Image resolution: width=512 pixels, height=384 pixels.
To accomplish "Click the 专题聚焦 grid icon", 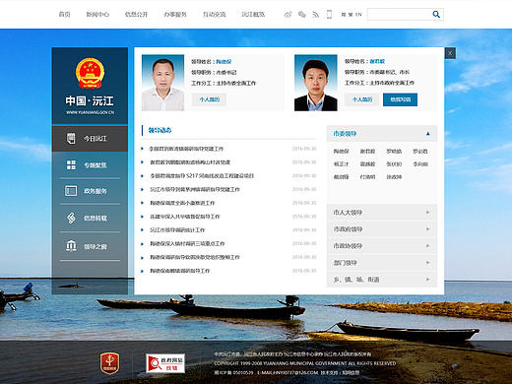I will click(71, 164).
